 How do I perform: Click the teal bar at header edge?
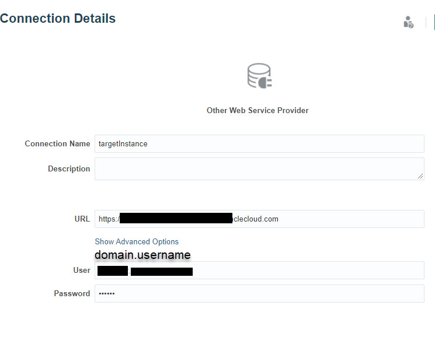(x=434, y=22)
